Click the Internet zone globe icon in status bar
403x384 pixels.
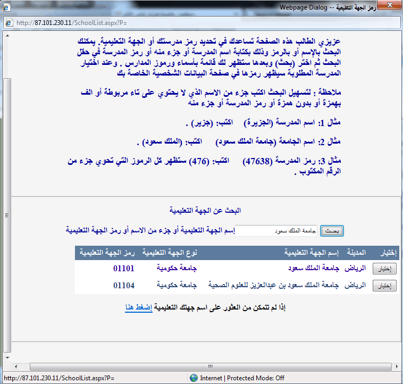[x=194, y=378]
